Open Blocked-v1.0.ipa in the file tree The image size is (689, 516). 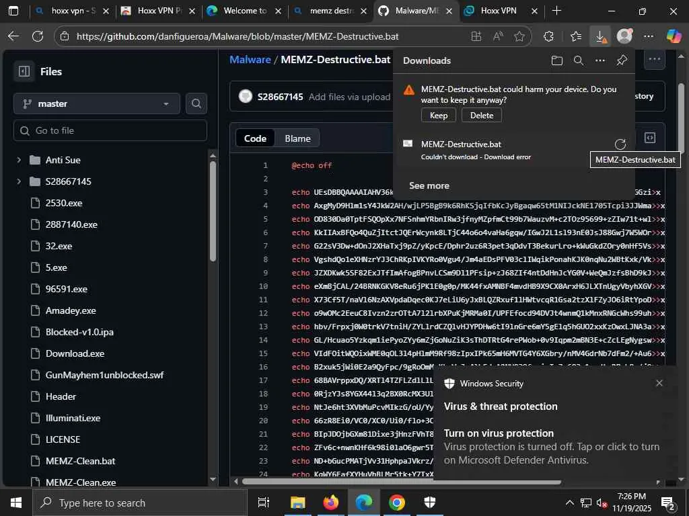tap(79, 332)
